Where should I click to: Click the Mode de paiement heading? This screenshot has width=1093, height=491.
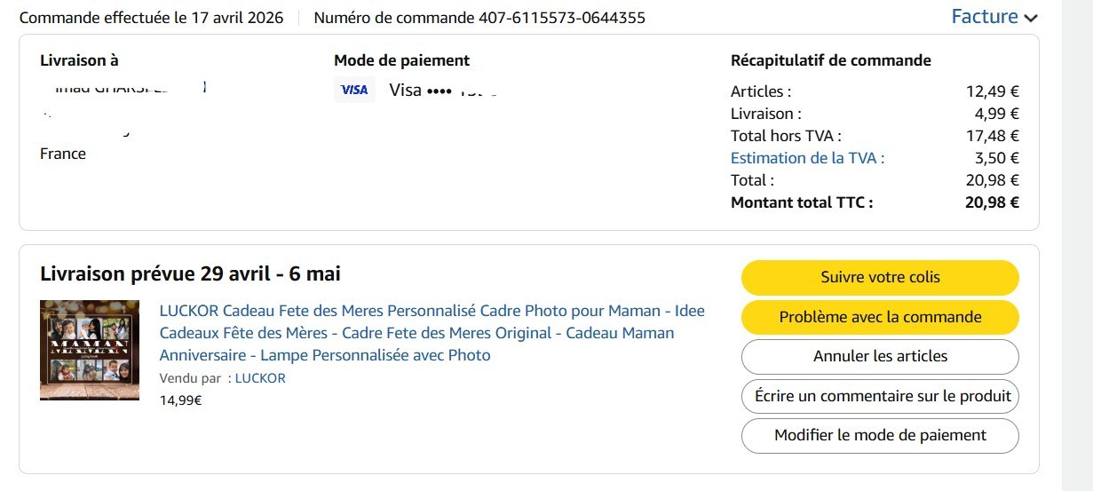(x=401, y=60)
